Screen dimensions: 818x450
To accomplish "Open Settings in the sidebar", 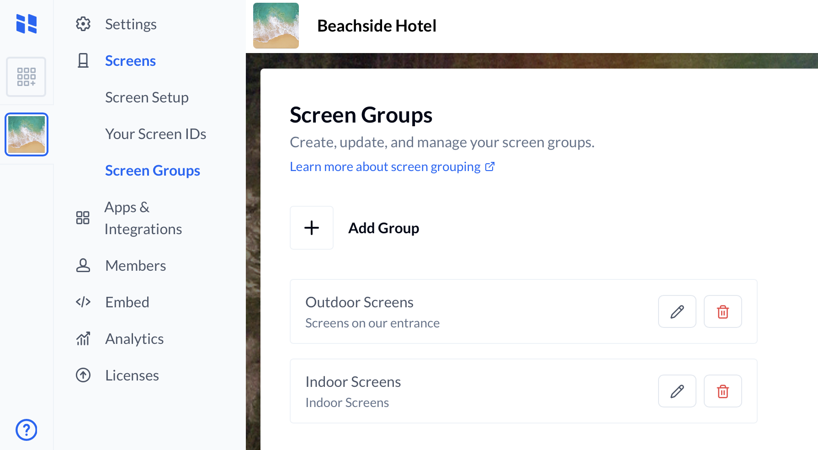I will click(131, 24).
